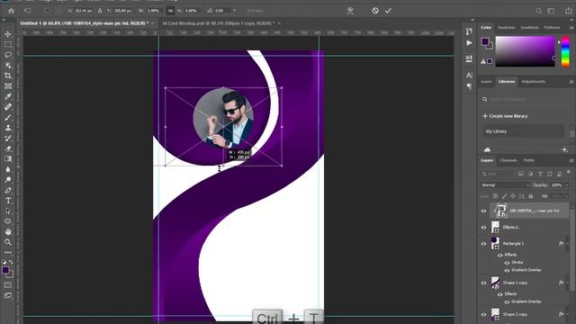
Task: Open the Search icon at top right
Action: [538, 11]
